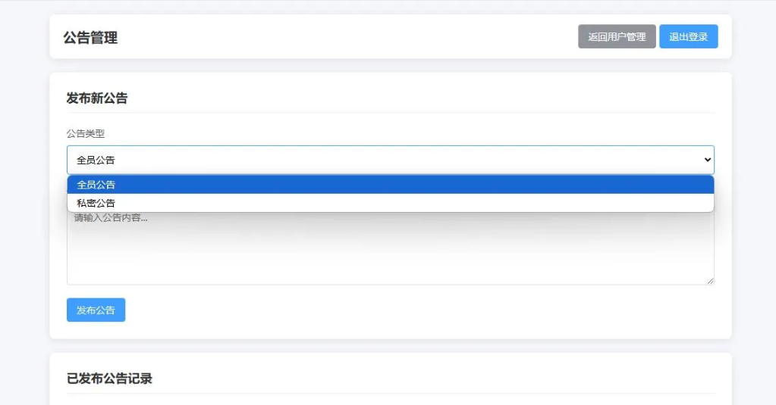The width and height of the screenshot is (776, 405).
Task: Click blank header area right of 公告管理
Action: [x=341, y=36]
